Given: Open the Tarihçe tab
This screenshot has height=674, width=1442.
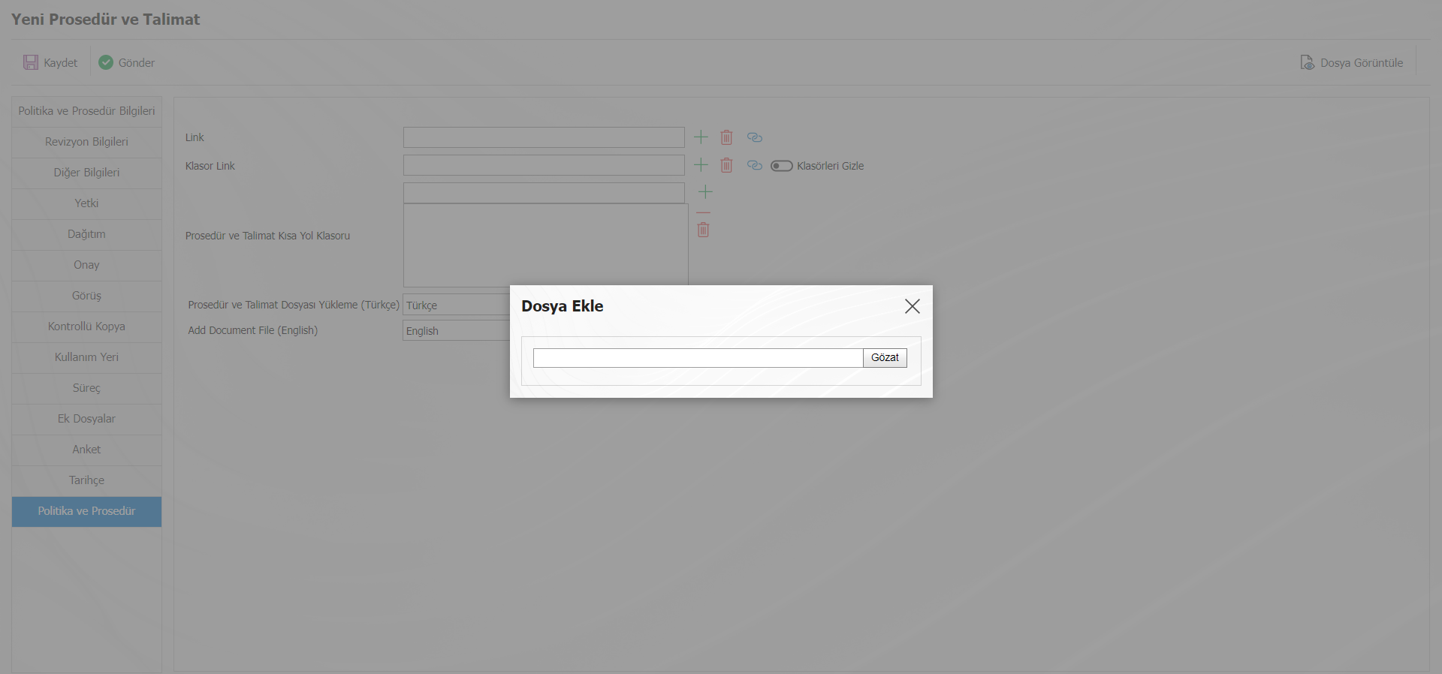Looking at the screenshot, I should (x=86, y=480).
